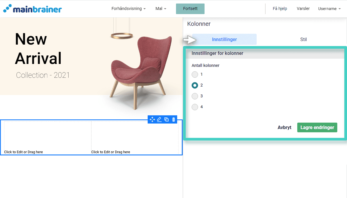Viewport: 347px width, 198px height.
Task: Open Få hjelp for assistance
Action: [280, 9]
